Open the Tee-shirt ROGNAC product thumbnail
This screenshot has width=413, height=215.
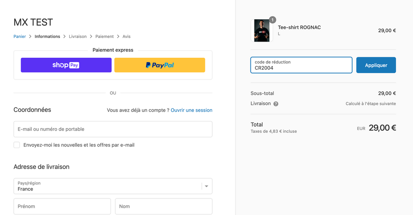262,31
